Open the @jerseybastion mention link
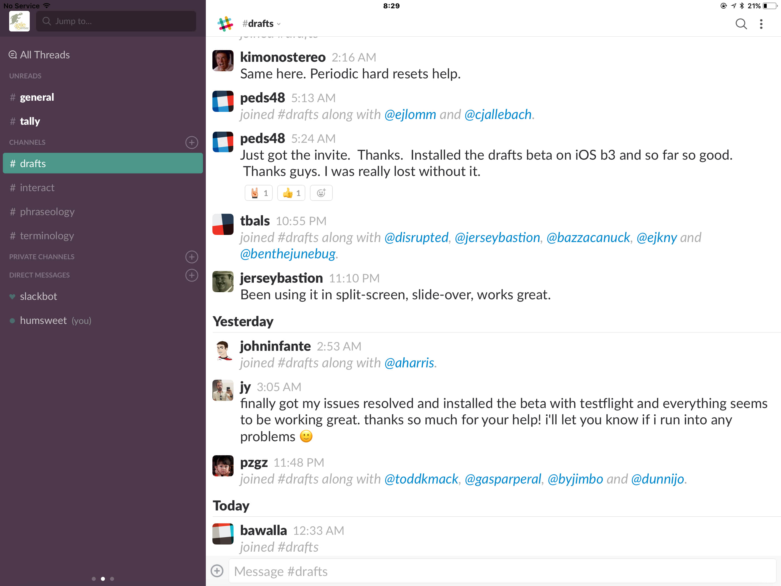The image size is (781, 586). coord(497,237)
